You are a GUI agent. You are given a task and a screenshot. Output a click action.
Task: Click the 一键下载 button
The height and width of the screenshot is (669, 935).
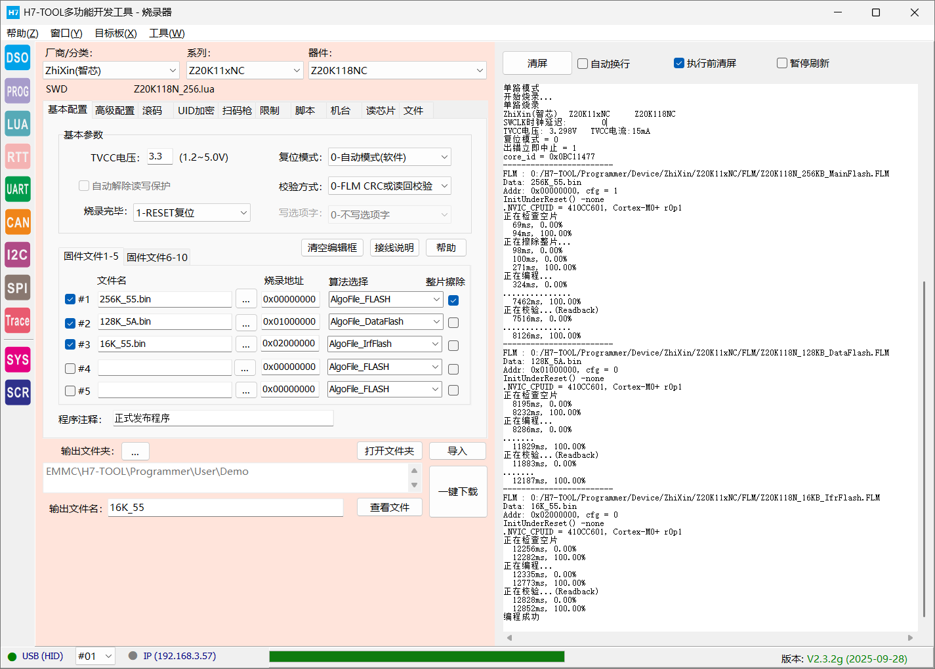[458, 492]
